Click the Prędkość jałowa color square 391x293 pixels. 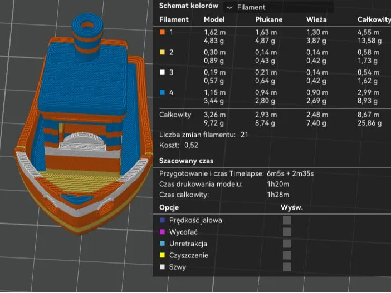(x=162, y=220)
